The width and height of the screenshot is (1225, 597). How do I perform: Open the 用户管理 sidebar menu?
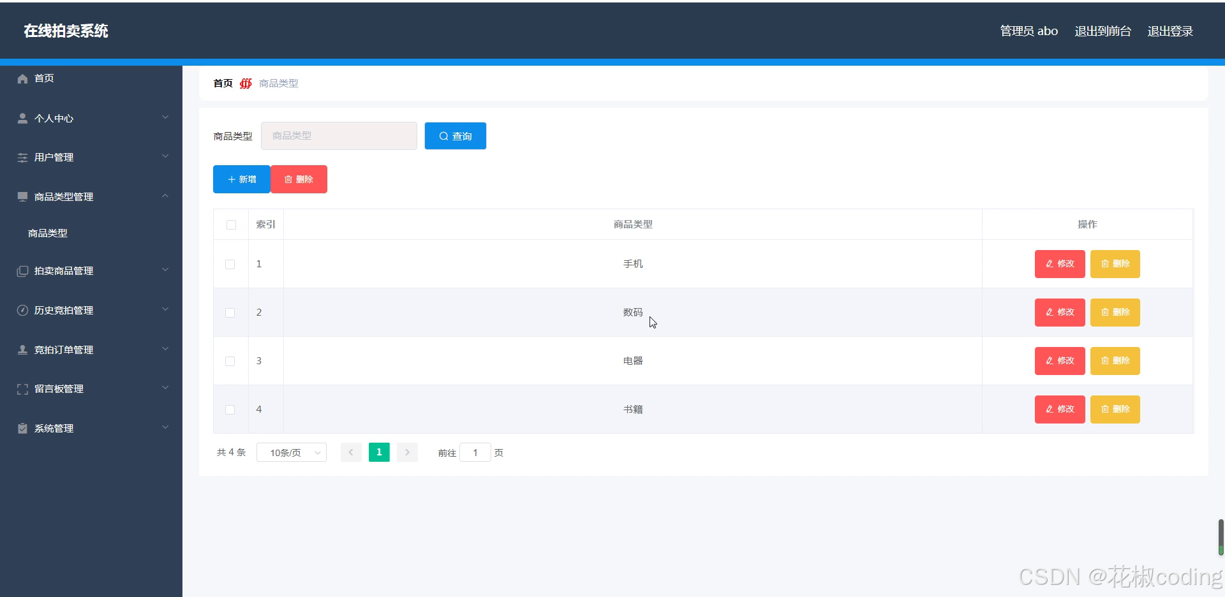pos(91,158)
